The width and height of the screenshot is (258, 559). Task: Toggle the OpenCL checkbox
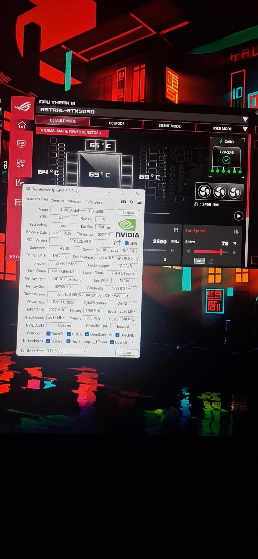(x=48, y=334)
